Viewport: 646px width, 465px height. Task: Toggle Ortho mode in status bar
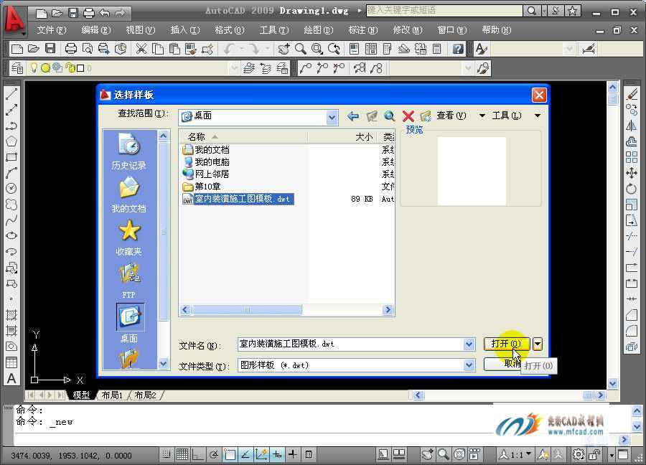[198, 455]
